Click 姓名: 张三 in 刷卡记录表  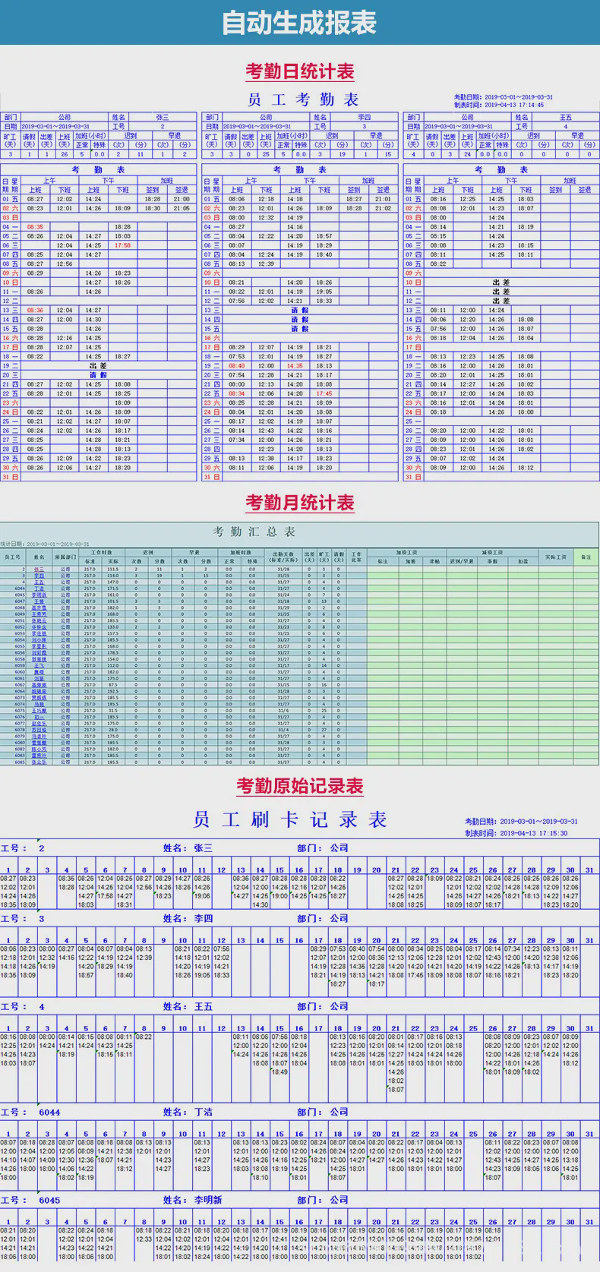tap(188, 848)
